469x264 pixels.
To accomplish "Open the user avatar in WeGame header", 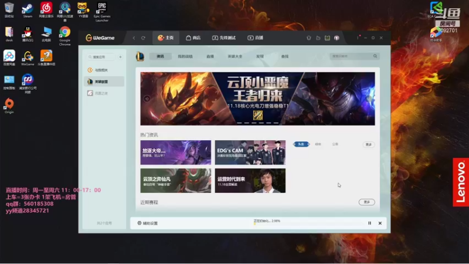I will [x=337, y=38].
